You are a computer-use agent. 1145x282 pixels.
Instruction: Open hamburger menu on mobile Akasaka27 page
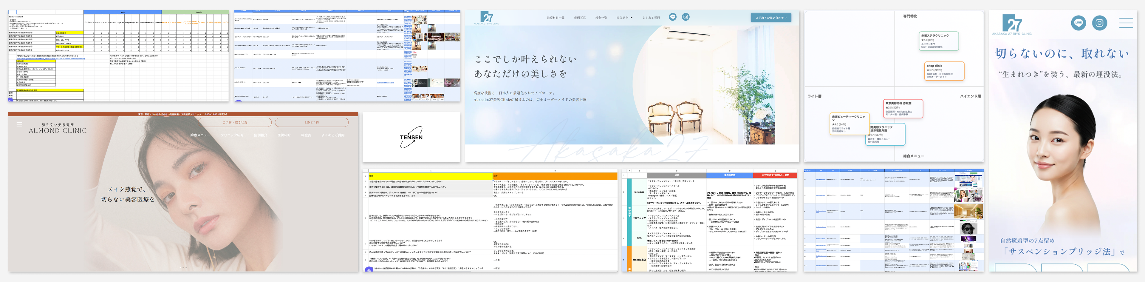pyautogui.click(x=1126, y=23)
